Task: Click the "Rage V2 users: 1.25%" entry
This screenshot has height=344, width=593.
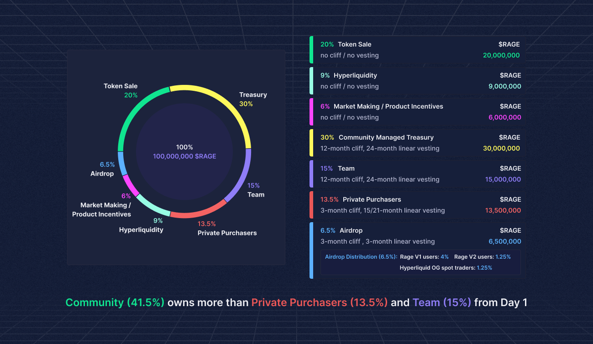Action: pyautogui.click(x=482, y=257)
